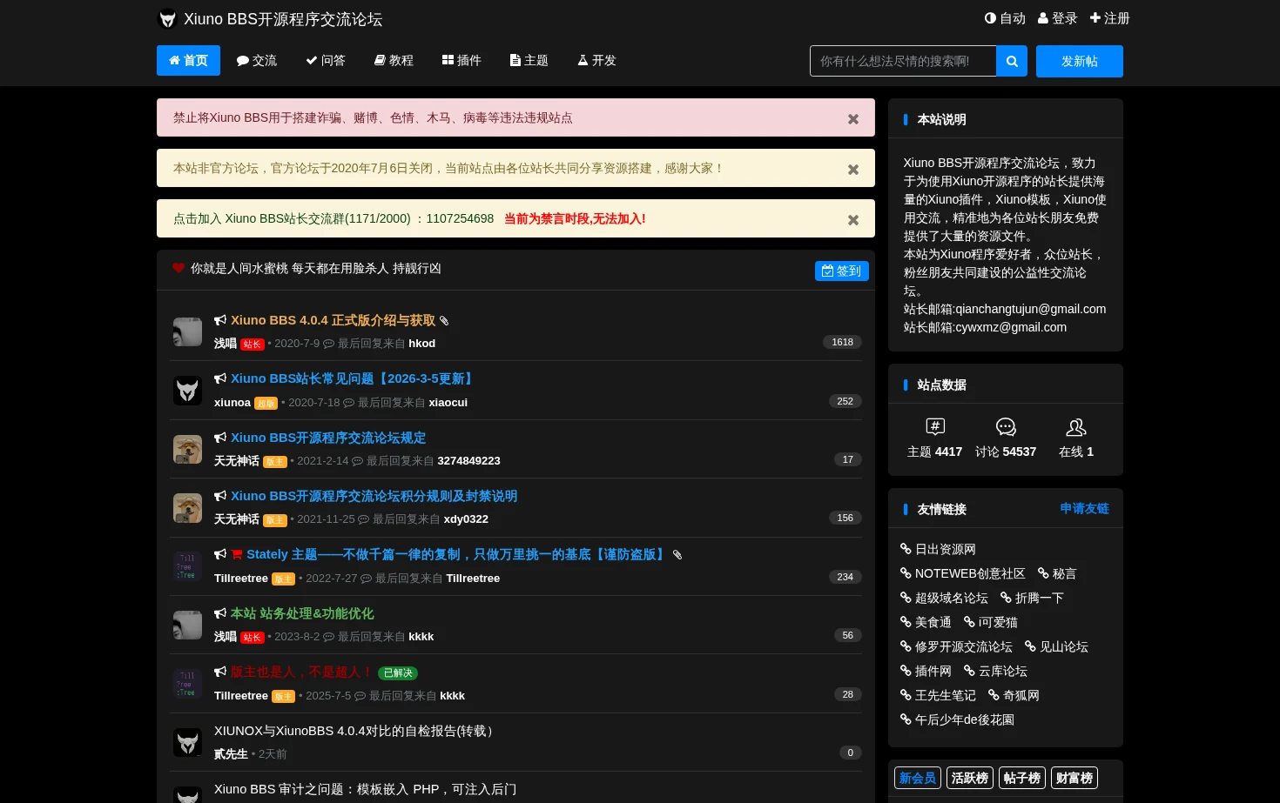The height and width of the screenshot is (803, 1280).
Task: Toggle the 自动 theme mode switch
Action: [1005, 18]
